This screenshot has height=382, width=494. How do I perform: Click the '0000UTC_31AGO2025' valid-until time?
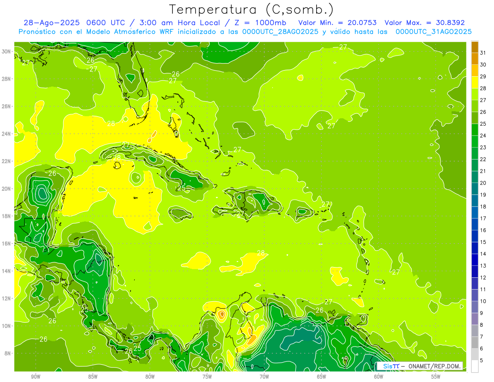coord(434,31)
